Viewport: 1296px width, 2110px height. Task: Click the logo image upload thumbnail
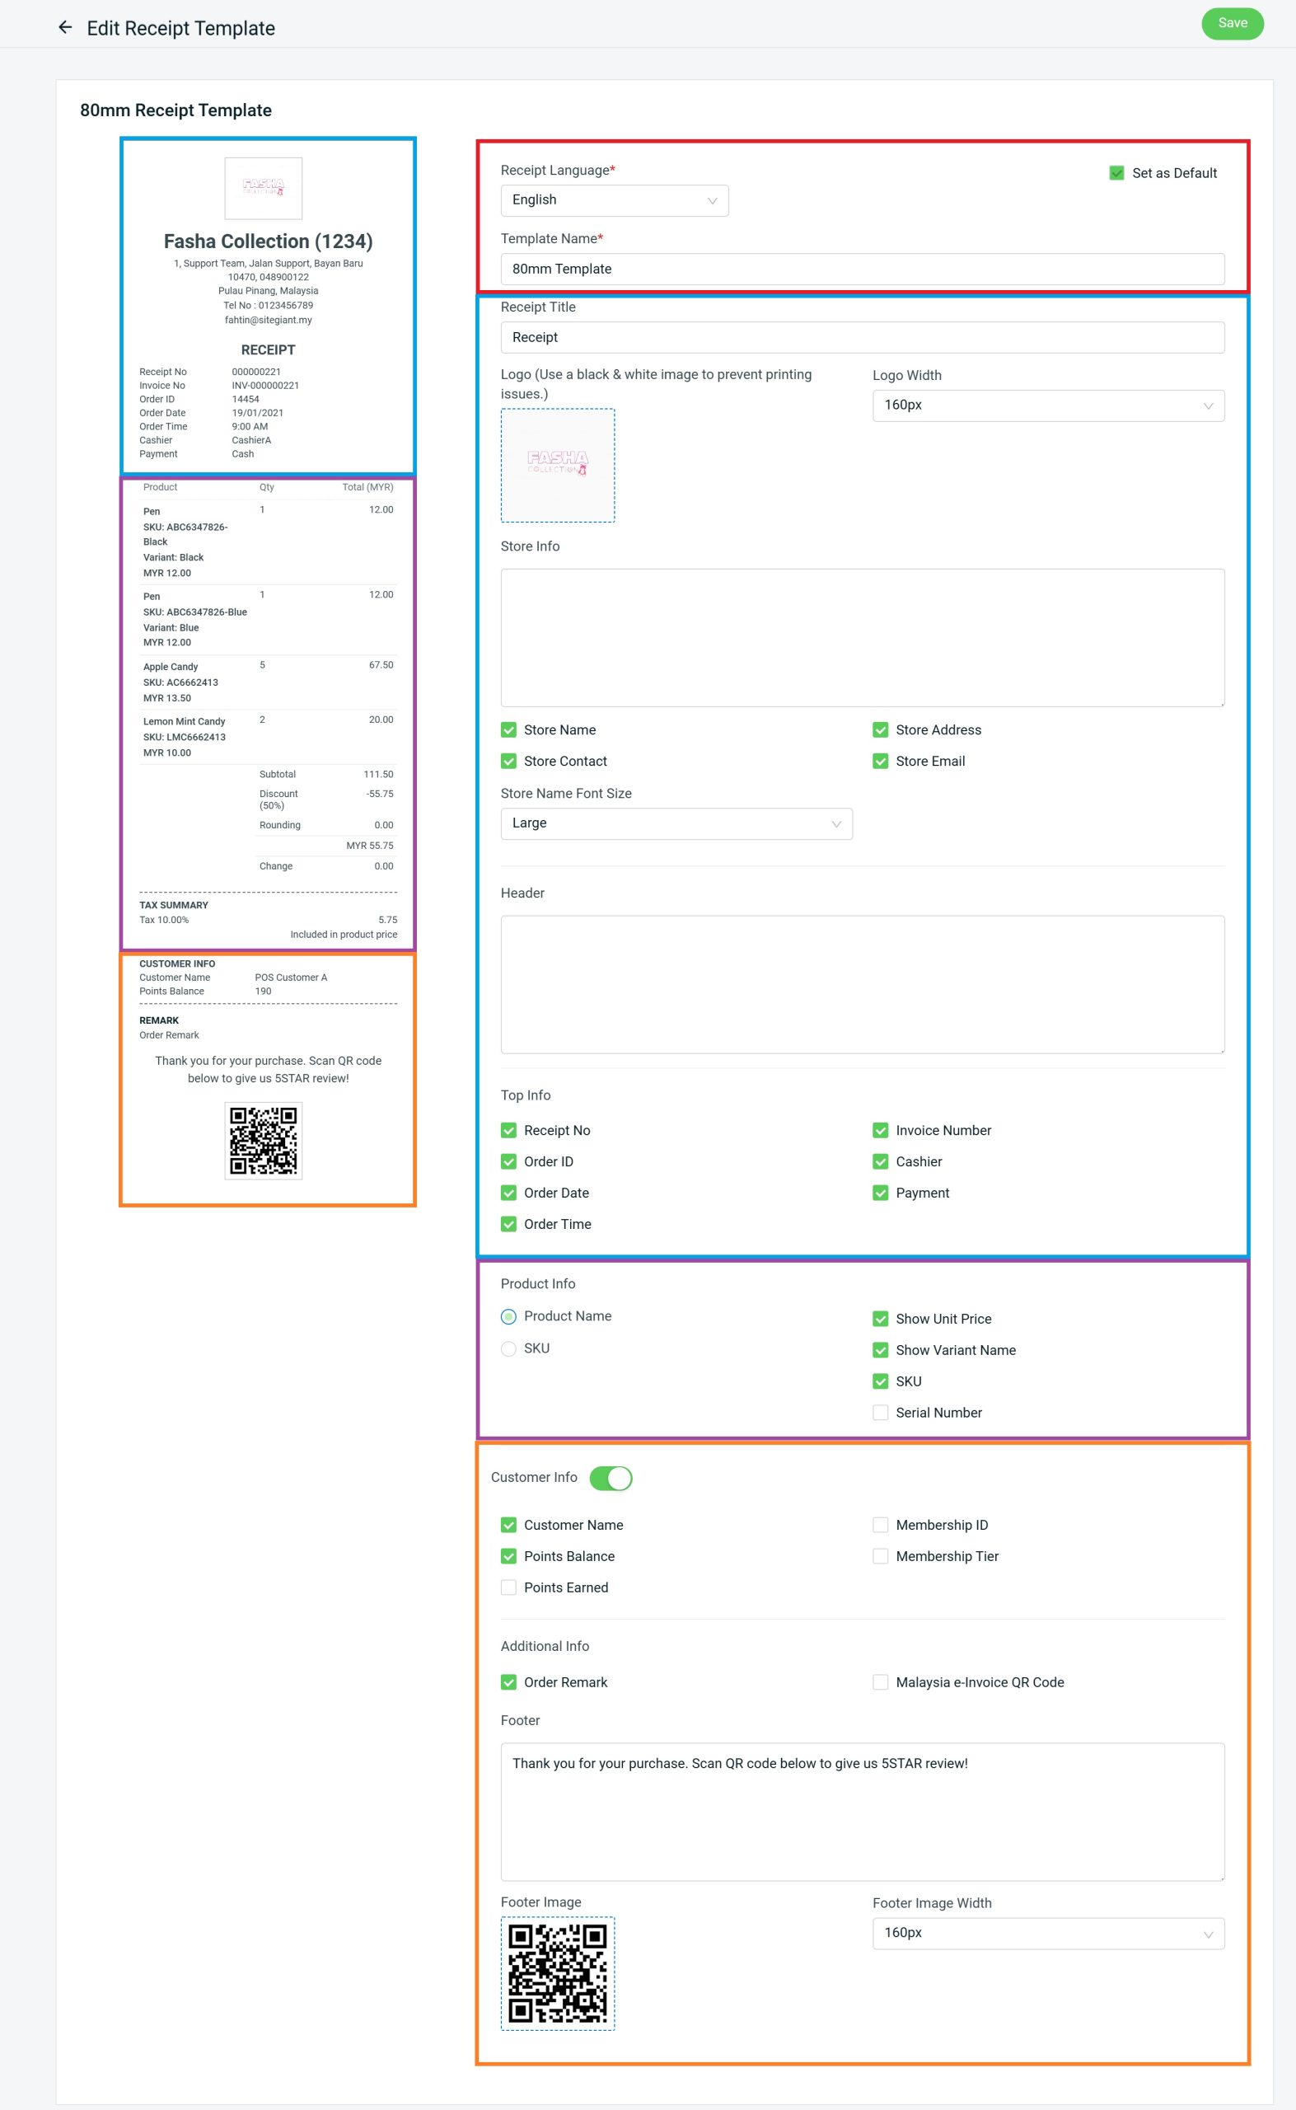(x=557, y=465)
